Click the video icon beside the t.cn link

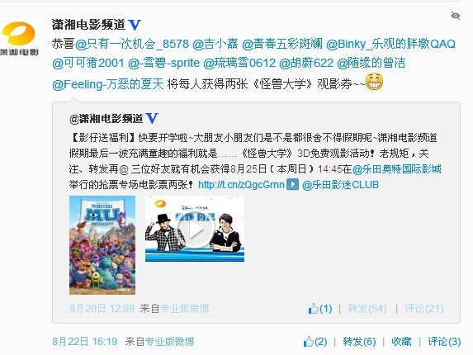coord(292,184)
